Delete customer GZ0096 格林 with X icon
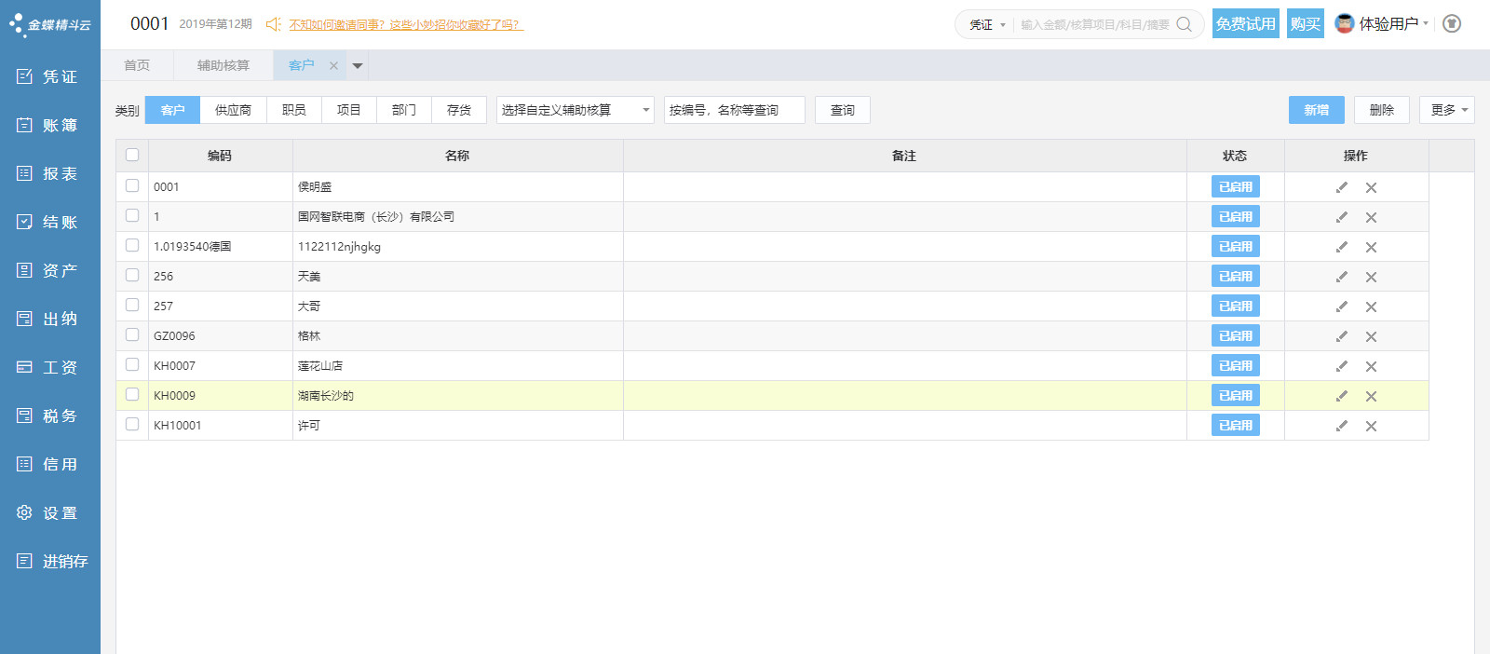The height and width of the screenshot is (654, 1490). pyautogui.click(x=1371, y=336)
